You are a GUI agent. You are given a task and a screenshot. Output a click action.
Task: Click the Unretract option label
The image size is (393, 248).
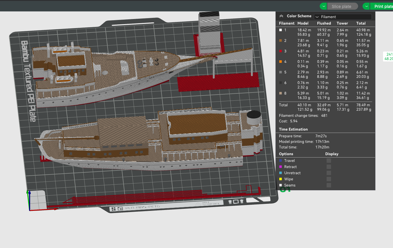[292, 173]
